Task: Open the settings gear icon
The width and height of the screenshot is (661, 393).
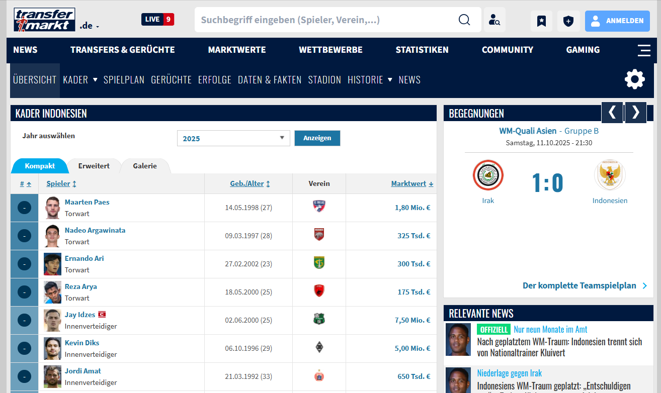Action: 634,79
